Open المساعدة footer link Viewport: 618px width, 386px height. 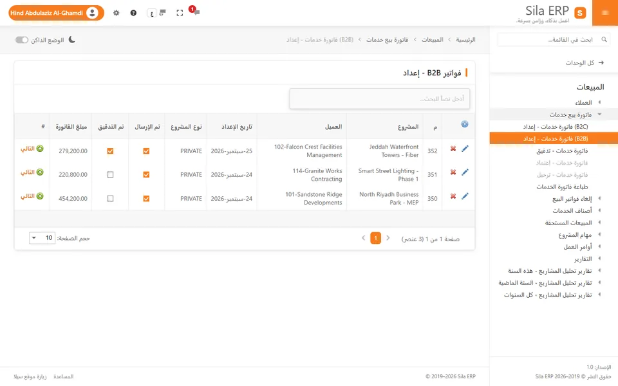point(64,376)
